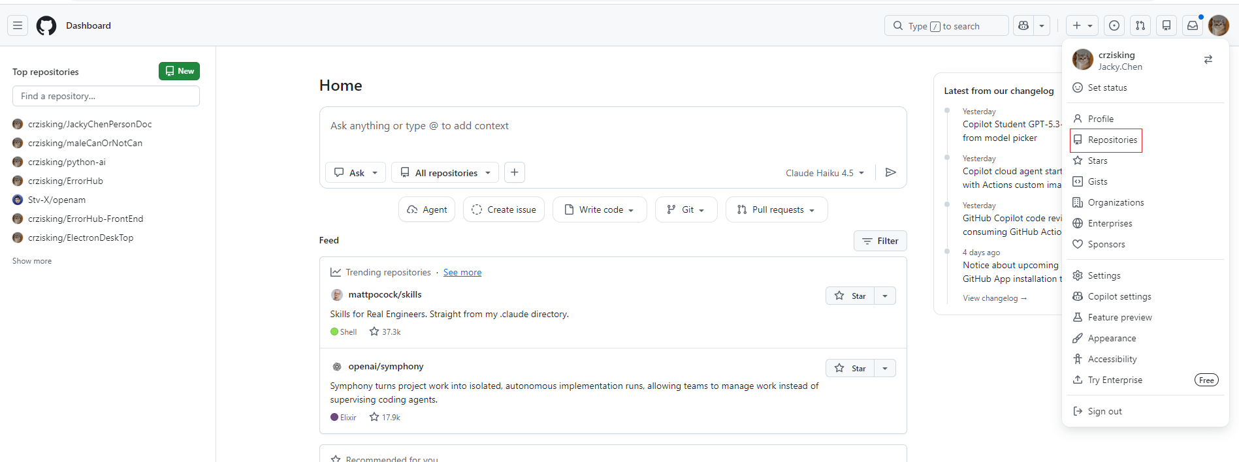Open pull requests icon in header
This screenshot has width=1239, height=462.
1140,25
